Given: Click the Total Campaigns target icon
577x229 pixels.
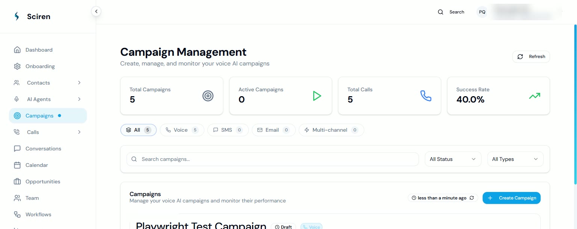Looking at the screenshot, I should [x=208, y=96].
